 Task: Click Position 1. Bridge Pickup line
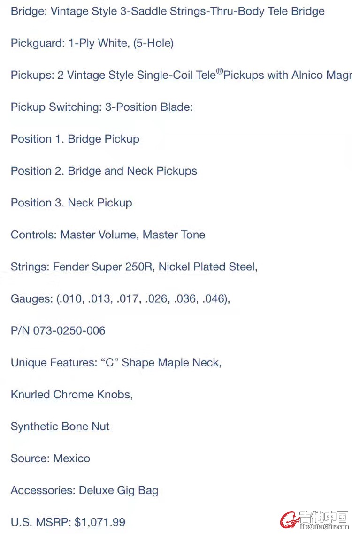click(x=75, y=139)
